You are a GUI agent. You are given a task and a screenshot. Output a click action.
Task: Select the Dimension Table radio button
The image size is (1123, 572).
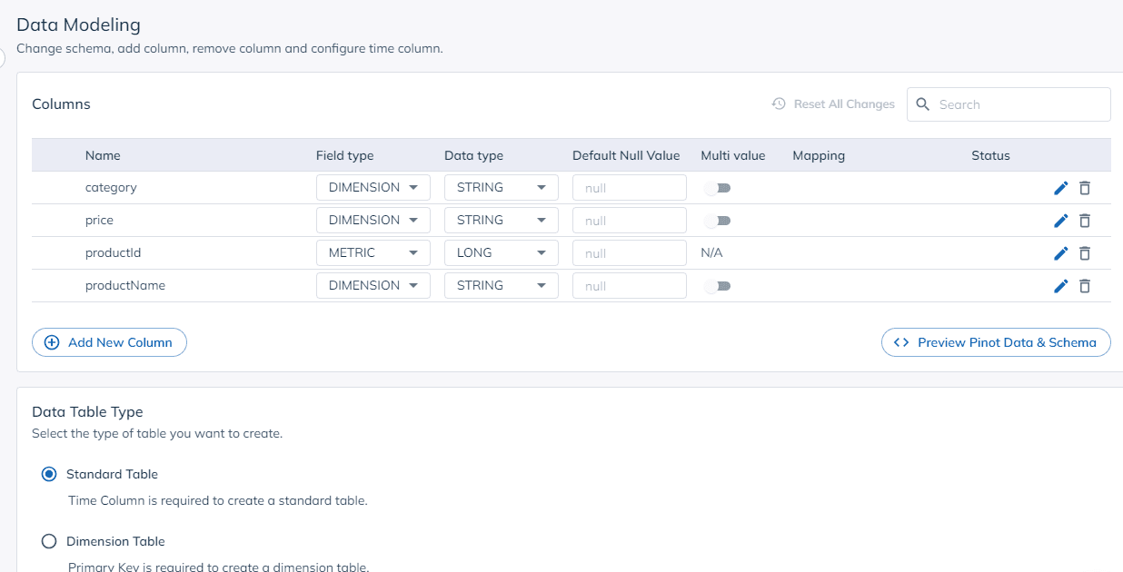pyautogui.click(x=49, y=540)
